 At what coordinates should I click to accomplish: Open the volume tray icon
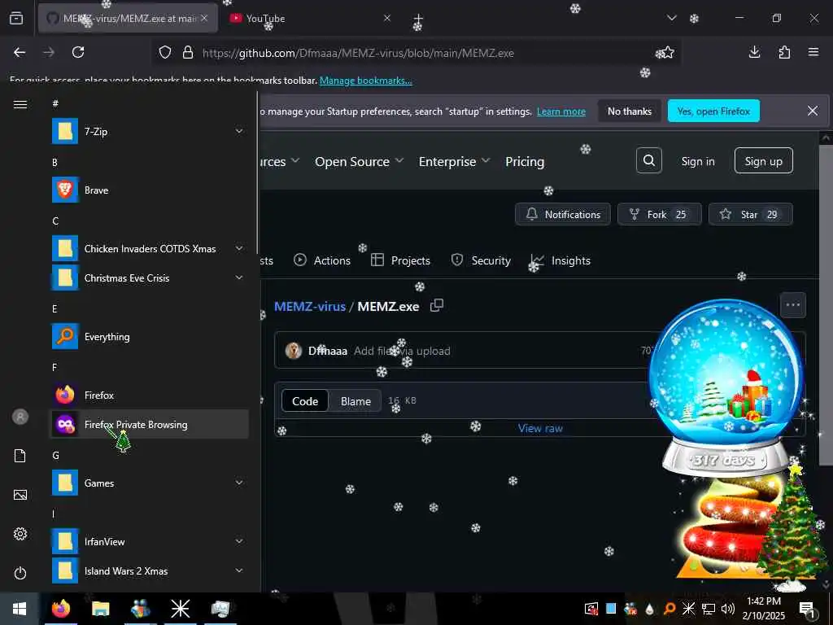tap(728, 609)
